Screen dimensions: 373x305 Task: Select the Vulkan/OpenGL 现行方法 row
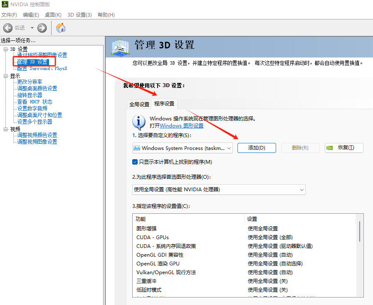point(245,272)
